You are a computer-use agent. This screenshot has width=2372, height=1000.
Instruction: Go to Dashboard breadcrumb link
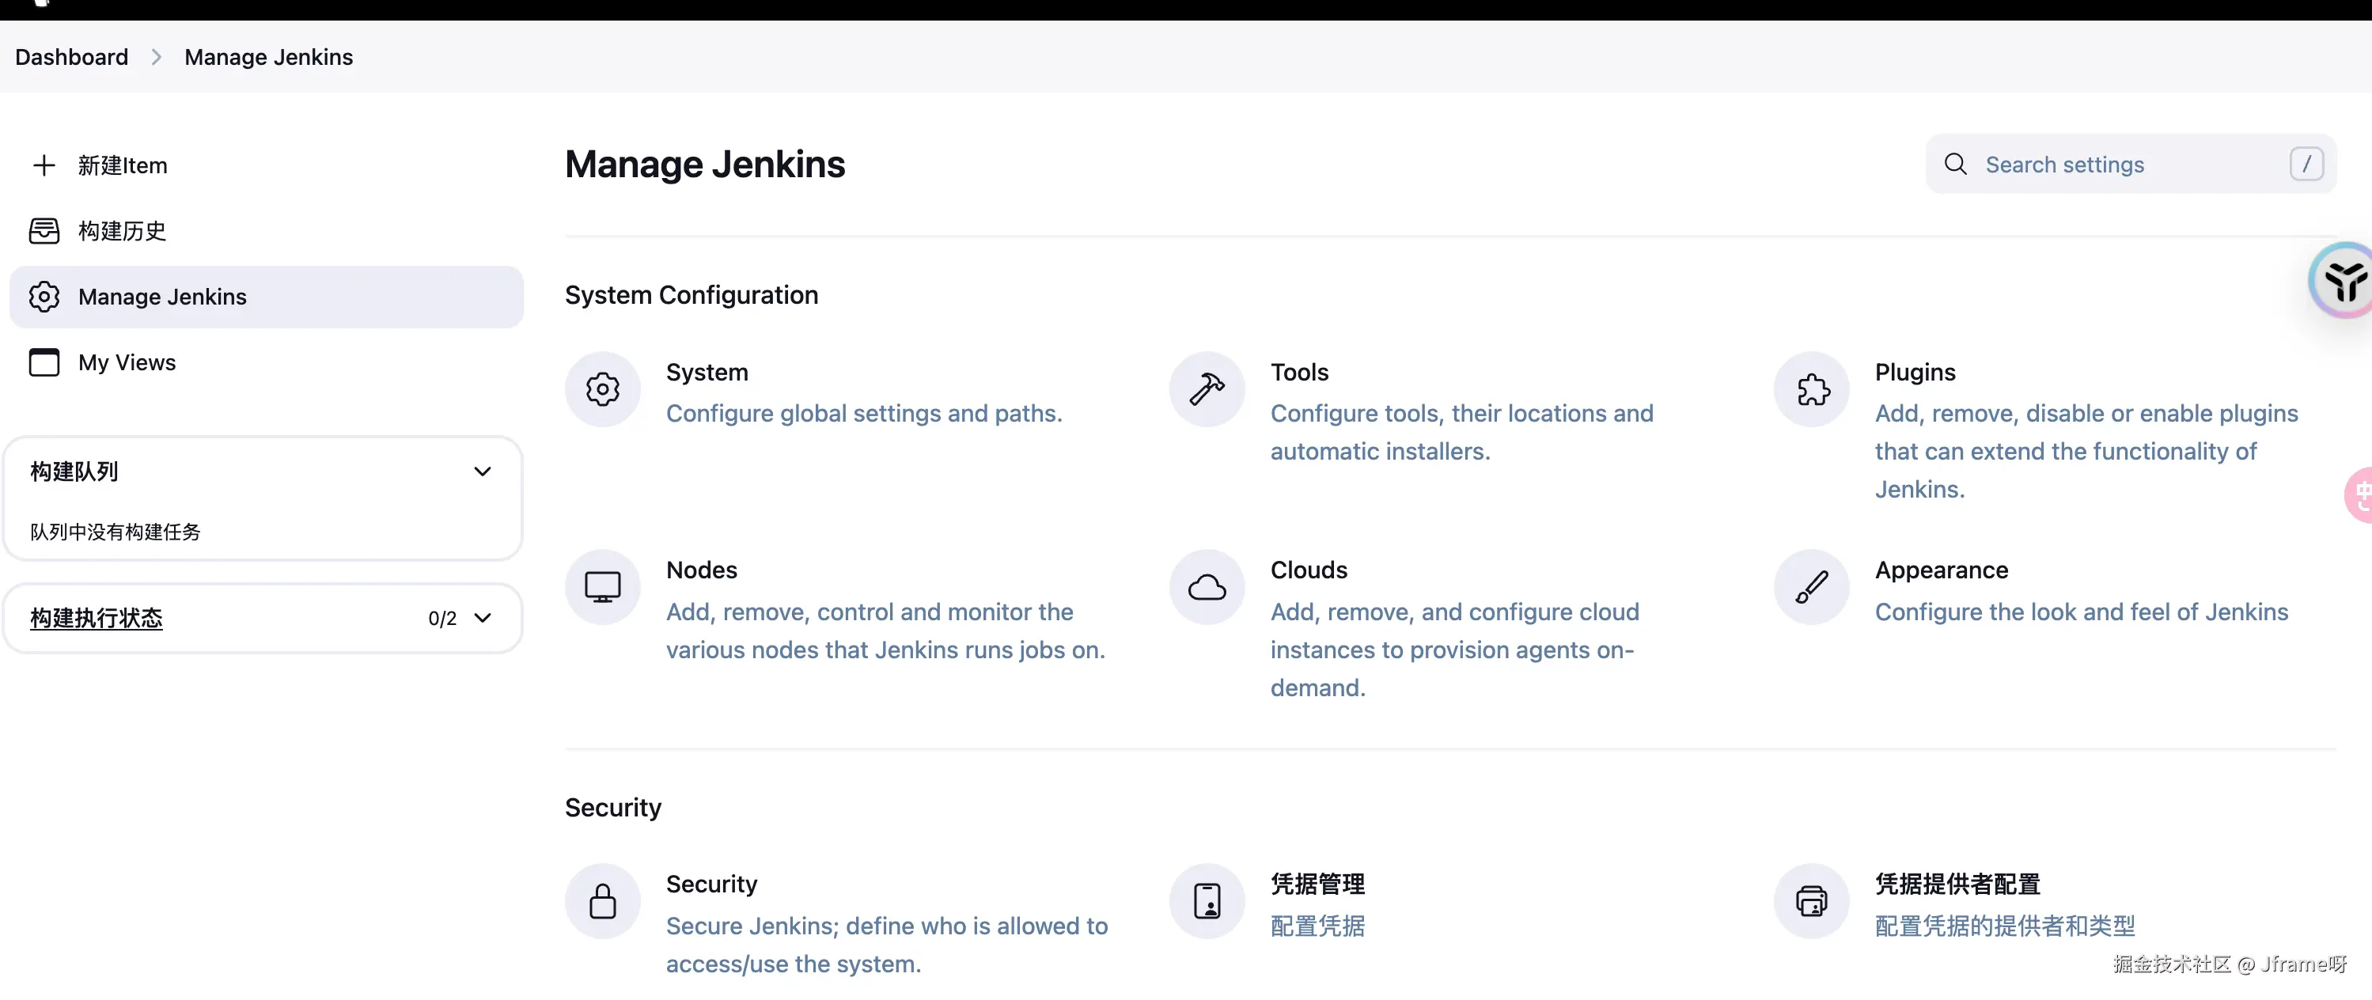click(x=72, y=57)
